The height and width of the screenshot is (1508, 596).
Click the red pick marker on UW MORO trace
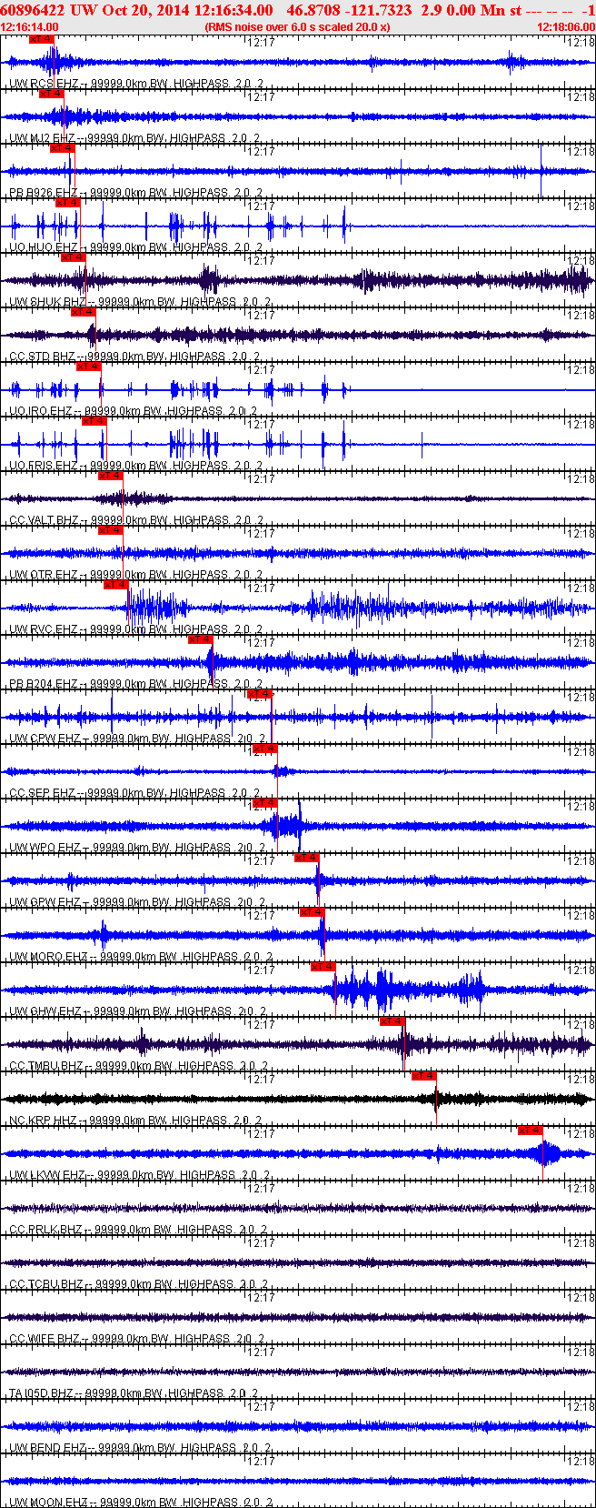pyautogui.click(x=312, y=912)
